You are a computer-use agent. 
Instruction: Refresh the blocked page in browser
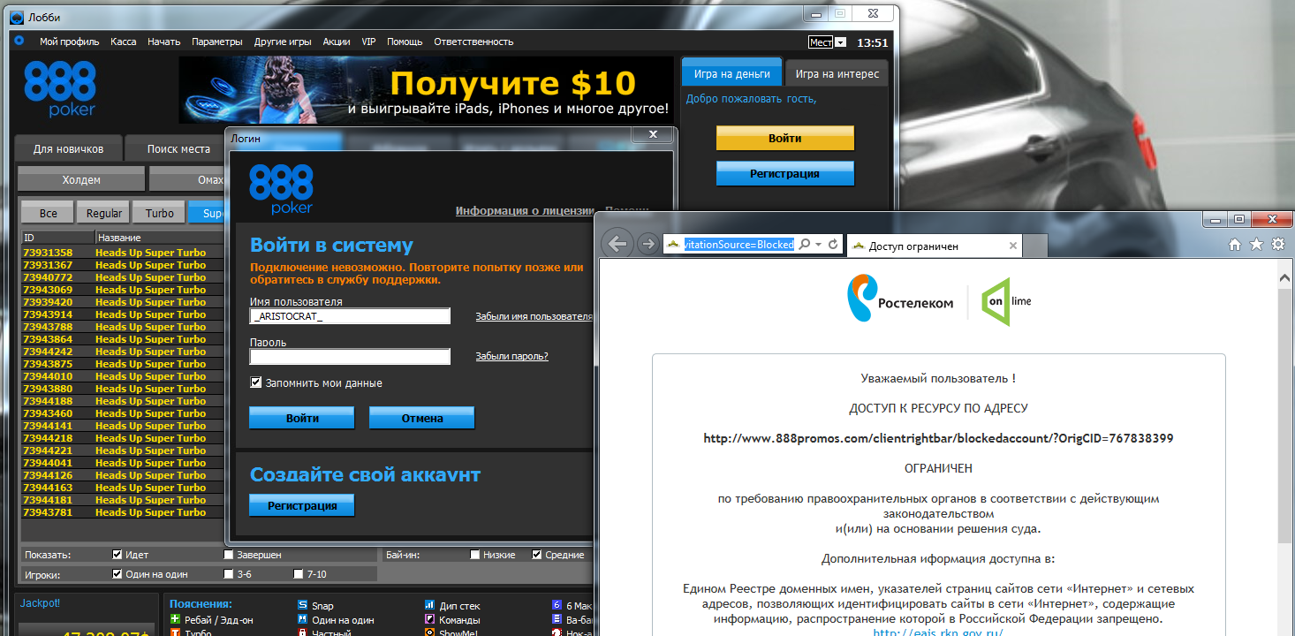click(833, 244)
